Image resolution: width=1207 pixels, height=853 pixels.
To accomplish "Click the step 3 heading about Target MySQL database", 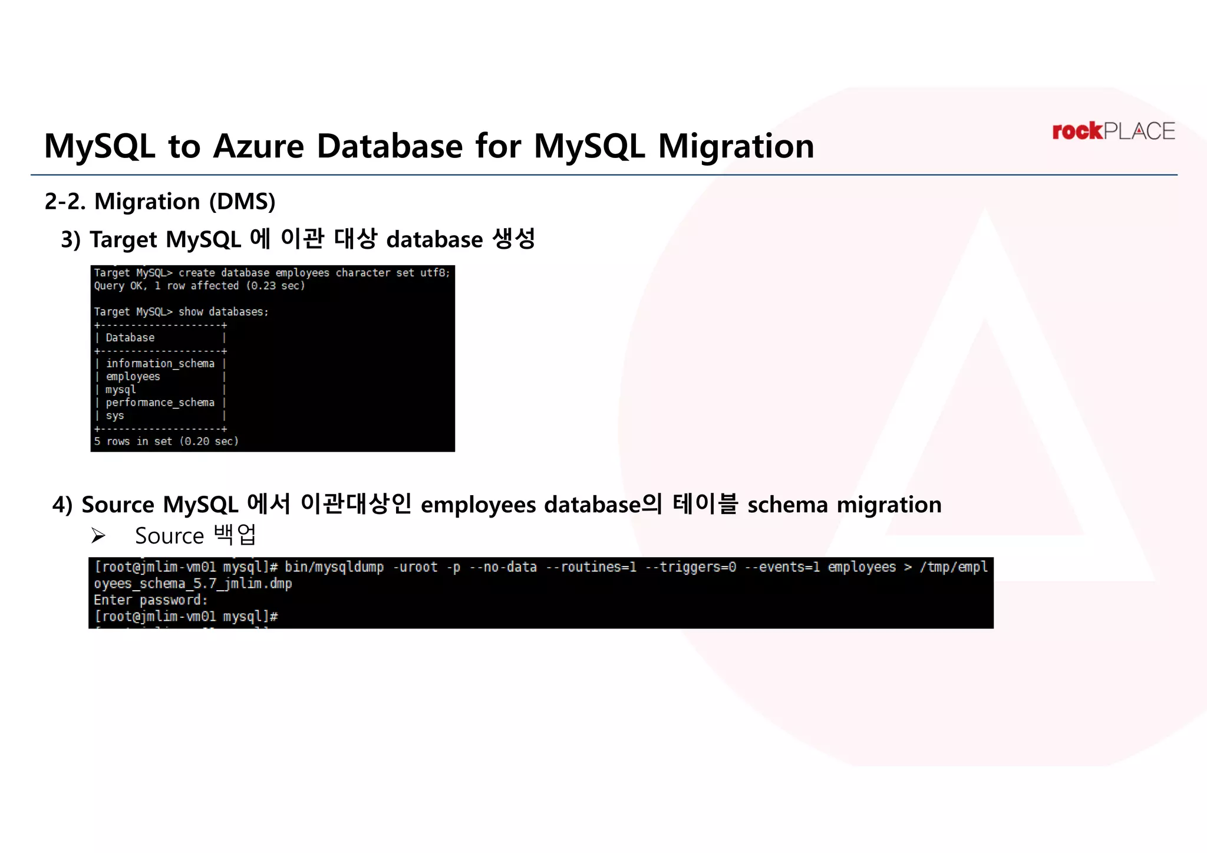I will click(x=298, y=239).
